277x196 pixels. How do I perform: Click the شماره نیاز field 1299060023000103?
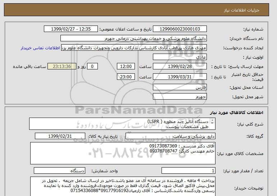tap(180, 29)
